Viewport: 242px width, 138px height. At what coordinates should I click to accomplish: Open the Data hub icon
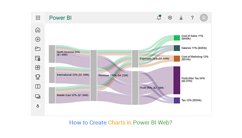[x=38, y=58]
